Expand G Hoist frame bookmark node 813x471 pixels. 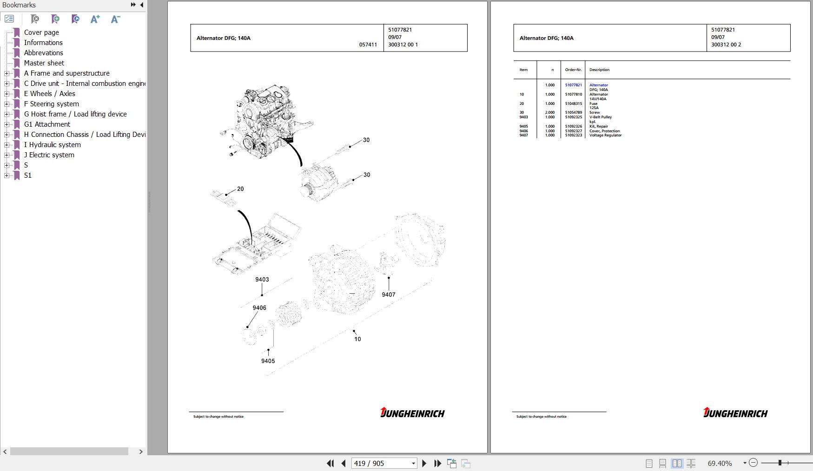pyautogui.click(x=7, y=114)
